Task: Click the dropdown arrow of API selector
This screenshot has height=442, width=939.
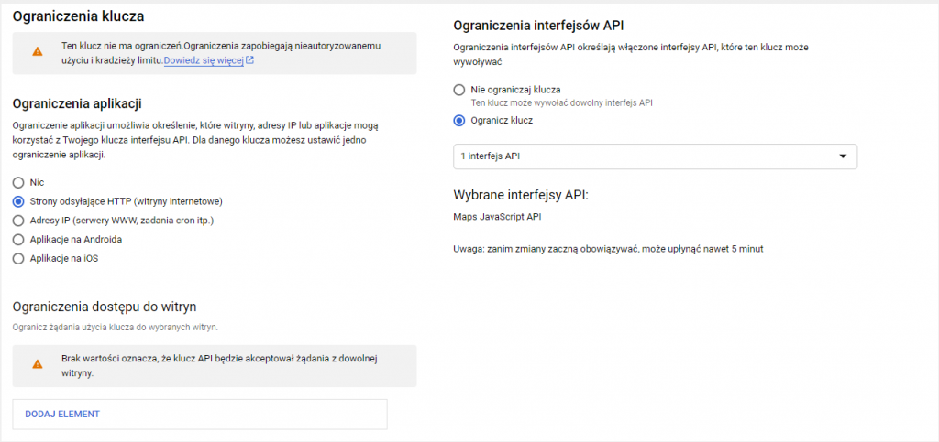Action: pos(842,156)
